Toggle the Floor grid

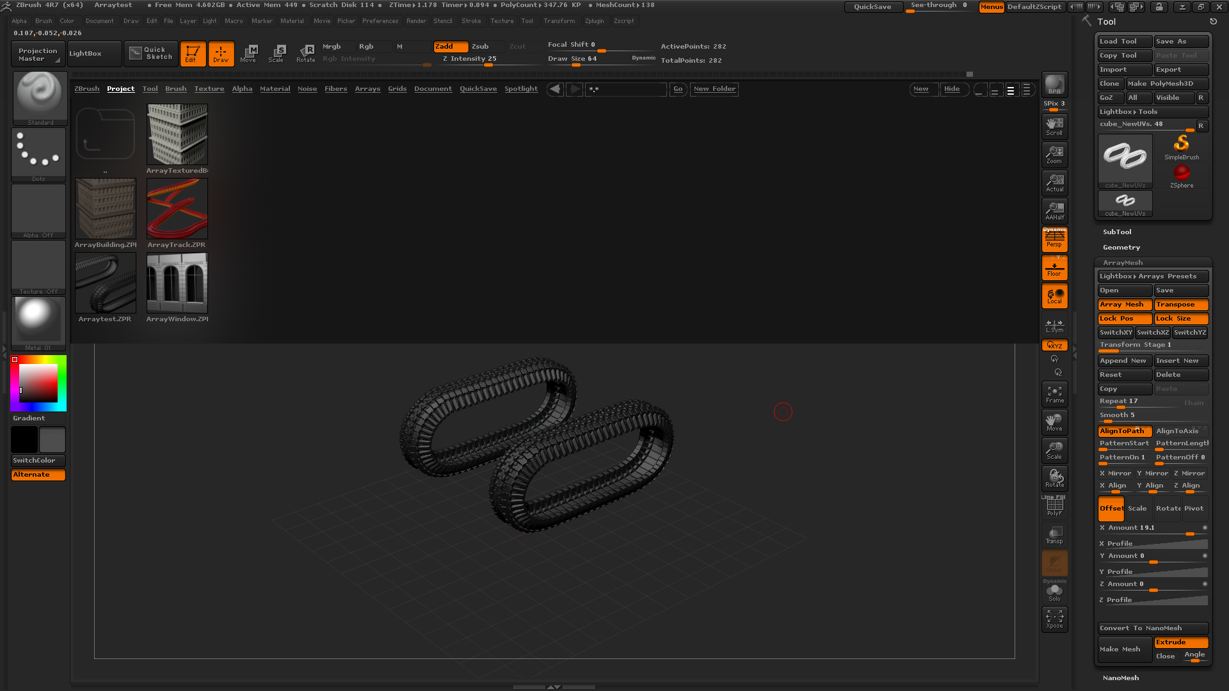[1054, 267]
